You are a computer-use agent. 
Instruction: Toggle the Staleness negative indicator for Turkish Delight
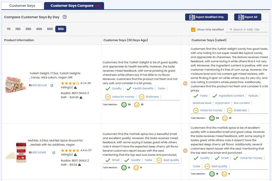tap(142, 97)
